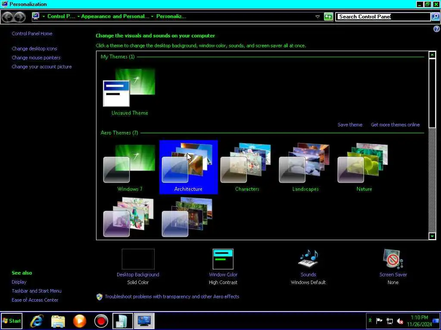441x330 pixels.
Task: Click the network tray icon
Action: click(390, 321)
